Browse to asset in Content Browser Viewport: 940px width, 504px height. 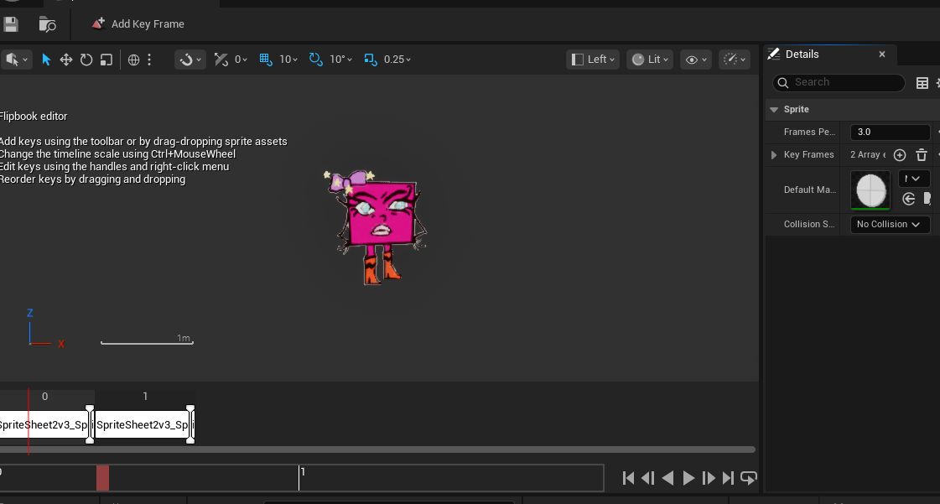pyautogui.click(x=48, y=24)
